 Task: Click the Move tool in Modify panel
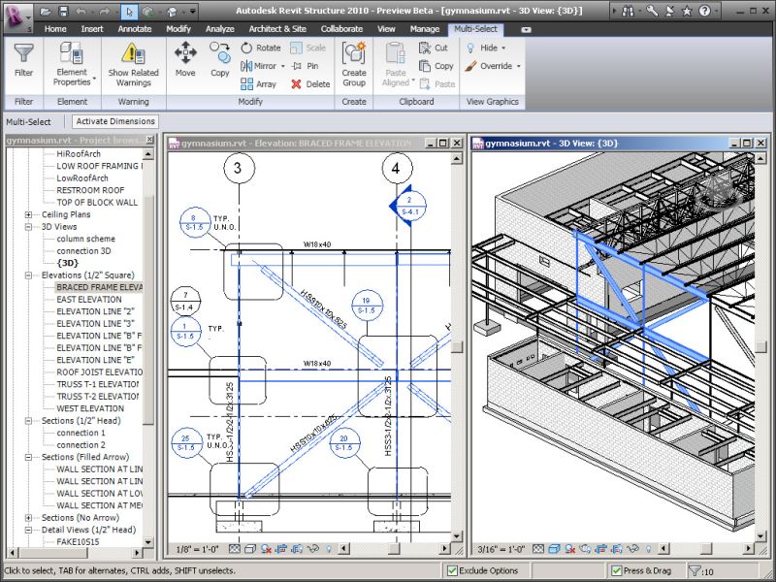click(185, 59)
